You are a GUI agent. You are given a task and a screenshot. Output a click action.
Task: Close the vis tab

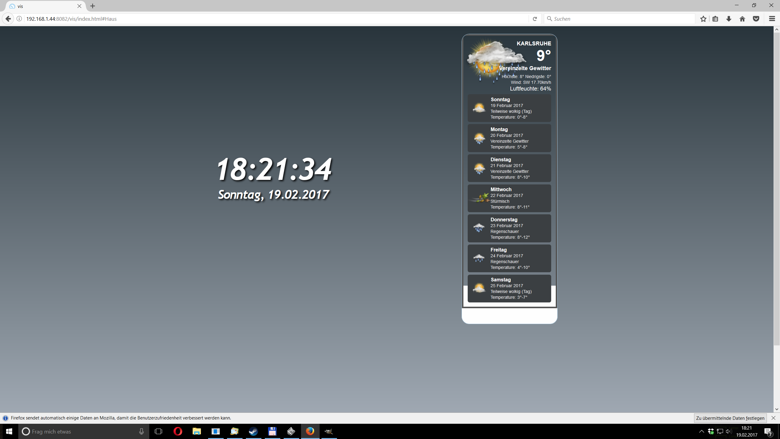pyautogui.click(x=79, y=6)
